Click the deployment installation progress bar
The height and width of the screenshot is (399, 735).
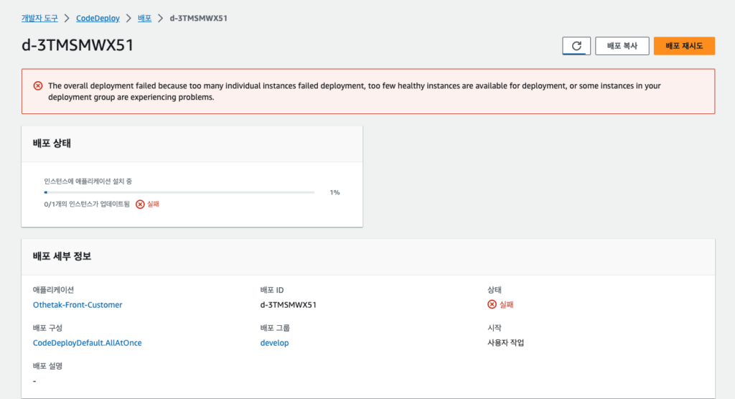179,192
